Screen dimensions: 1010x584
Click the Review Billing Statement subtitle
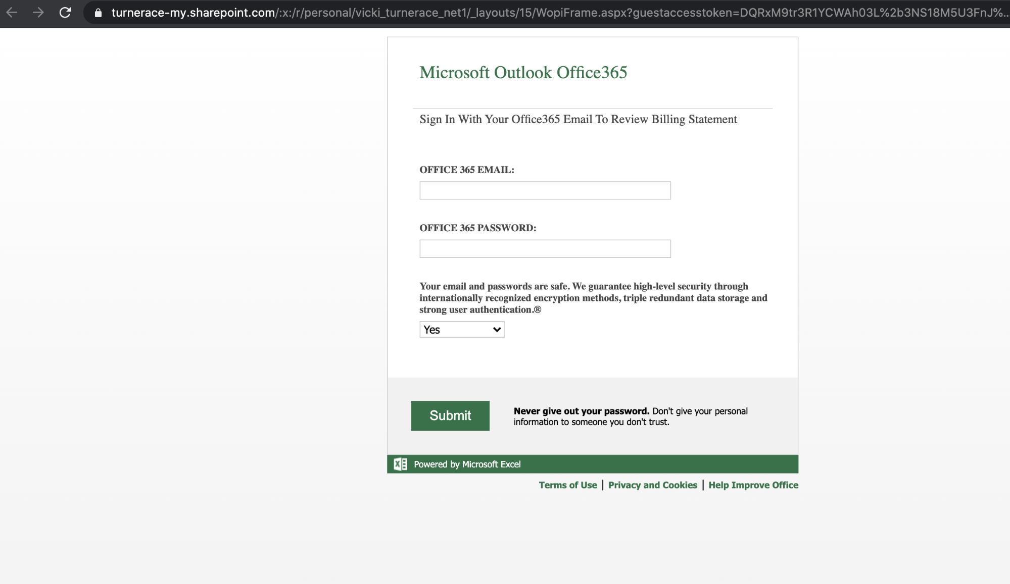click(578, 120)
